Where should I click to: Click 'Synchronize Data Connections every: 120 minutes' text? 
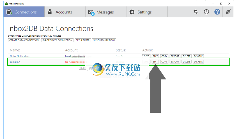click(35, 36)
